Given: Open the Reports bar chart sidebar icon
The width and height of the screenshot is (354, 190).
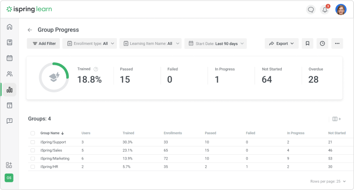Looking at the screenshot, I should [10, 90].
